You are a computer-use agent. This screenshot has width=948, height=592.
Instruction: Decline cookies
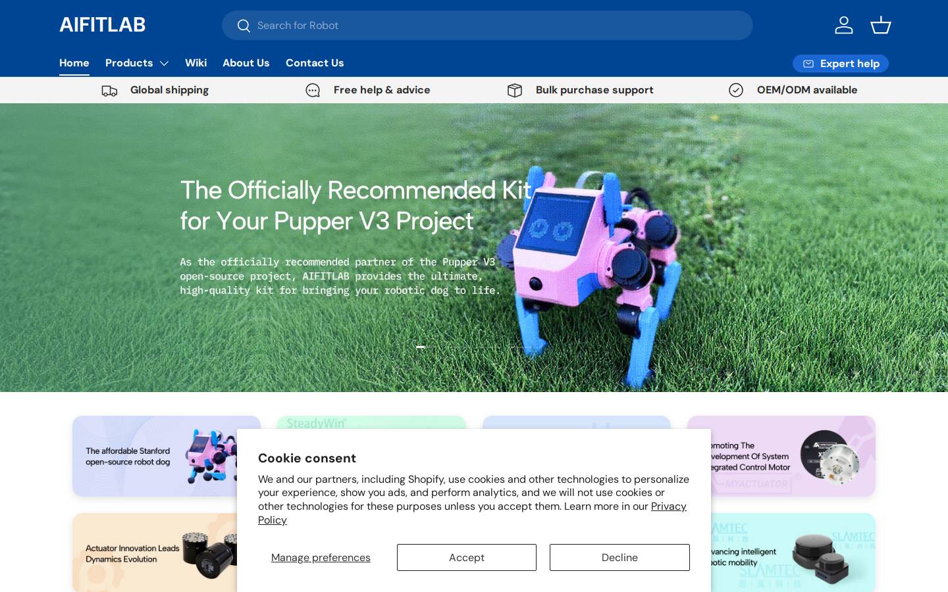tap(619, 558)
